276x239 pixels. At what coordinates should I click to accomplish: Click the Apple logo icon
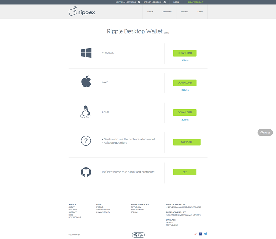[86, 81]
